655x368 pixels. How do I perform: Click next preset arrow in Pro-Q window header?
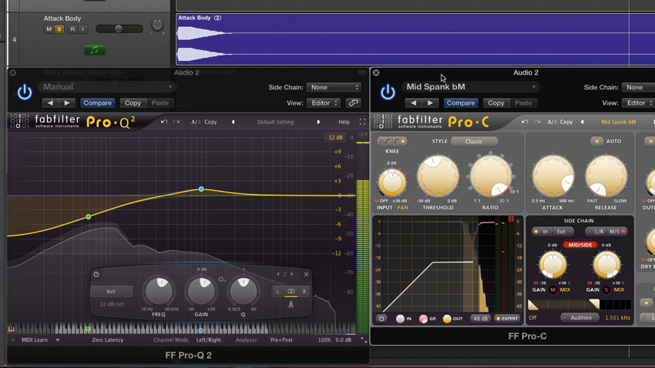(67, 103)
